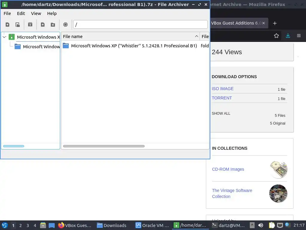Screen dimensions: 306x230
Task: Click the path field showing /
Action: click(x=140, y=25)
